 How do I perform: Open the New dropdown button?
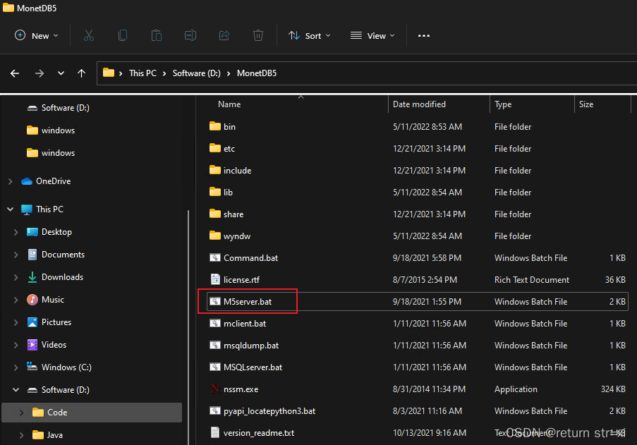tap(37, 36)
